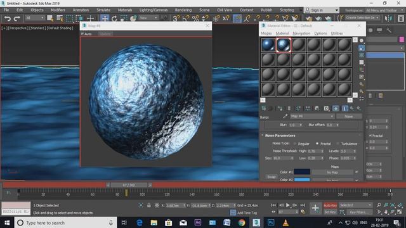Select the first blue material sample slot
Viewport: 406px width, 228px height.
(x=268, y=45)
